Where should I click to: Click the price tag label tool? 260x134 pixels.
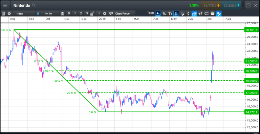[x=207, y=14]
